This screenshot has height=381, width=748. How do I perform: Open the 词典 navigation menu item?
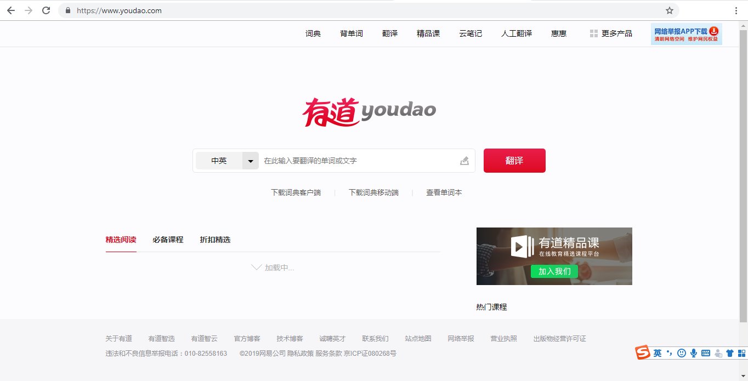313,33
